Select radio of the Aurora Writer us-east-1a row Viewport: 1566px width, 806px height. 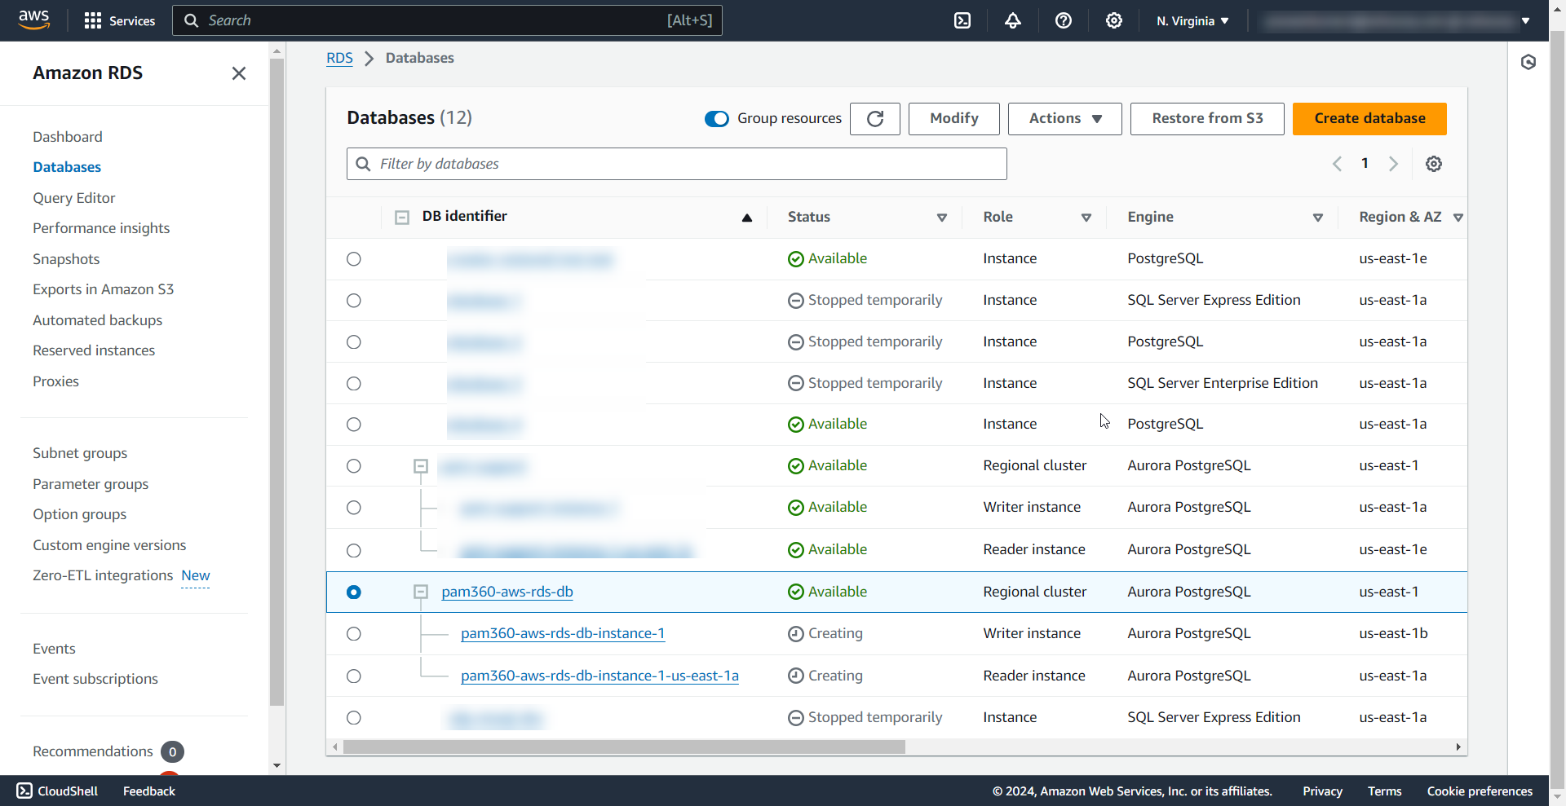[354, 508]
